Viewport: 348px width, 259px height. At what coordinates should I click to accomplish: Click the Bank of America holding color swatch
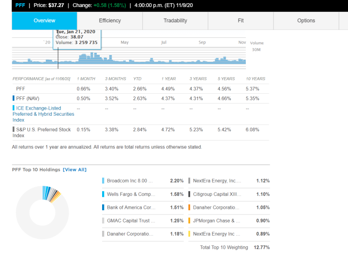coord(103,207)
